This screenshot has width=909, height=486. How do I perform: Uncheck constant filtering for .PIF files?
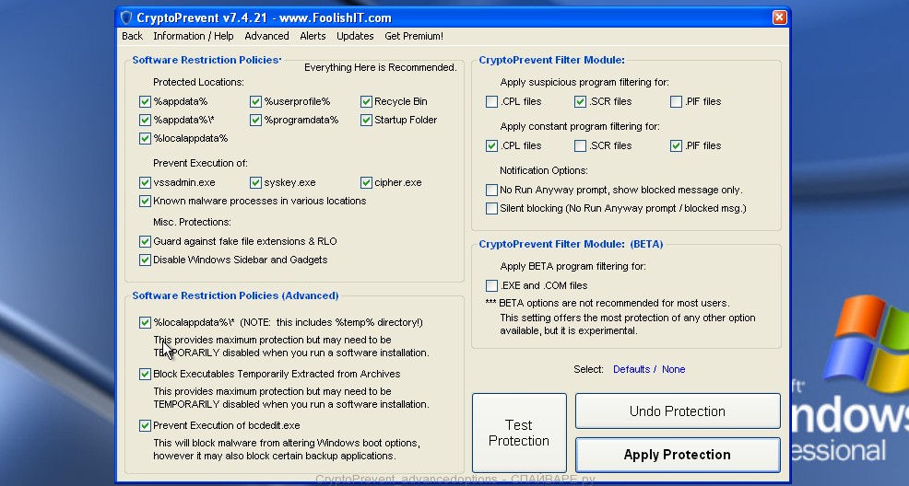[x=676, y=145]
